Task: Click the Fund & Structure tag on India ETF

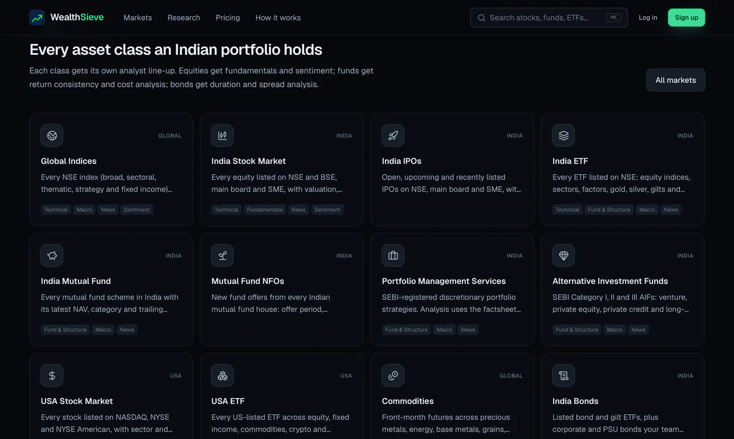Action: (x=609, y=210)
